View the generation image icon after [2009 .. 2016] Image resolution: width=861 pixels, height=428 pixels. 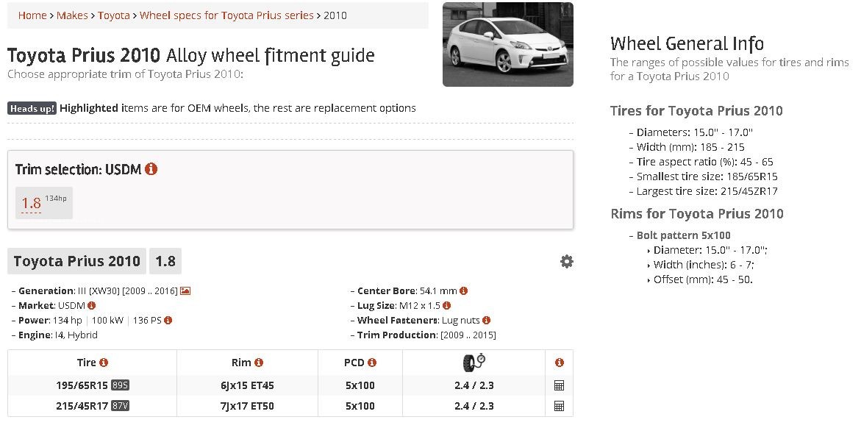click(185, 290)
